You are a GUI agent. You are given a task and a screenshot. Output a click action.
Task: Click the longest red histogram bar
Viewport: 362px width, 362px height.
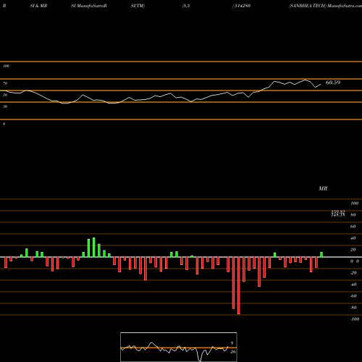(239, 285)
